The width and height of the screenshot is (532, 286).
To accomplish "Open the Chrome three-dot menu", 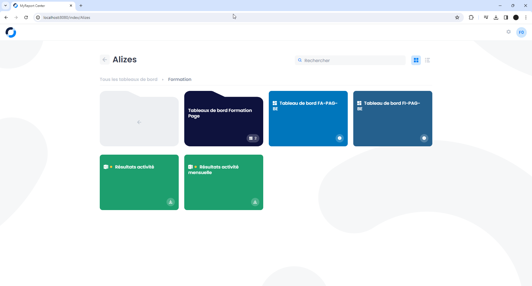I will [526, 17].
